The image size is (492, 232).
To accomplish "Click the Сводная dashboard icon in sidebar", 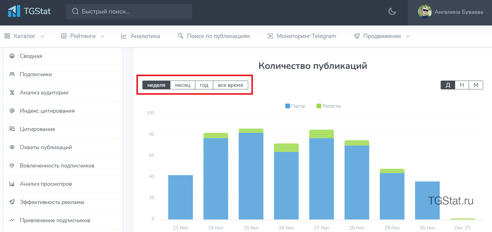I will coord(12,56).
